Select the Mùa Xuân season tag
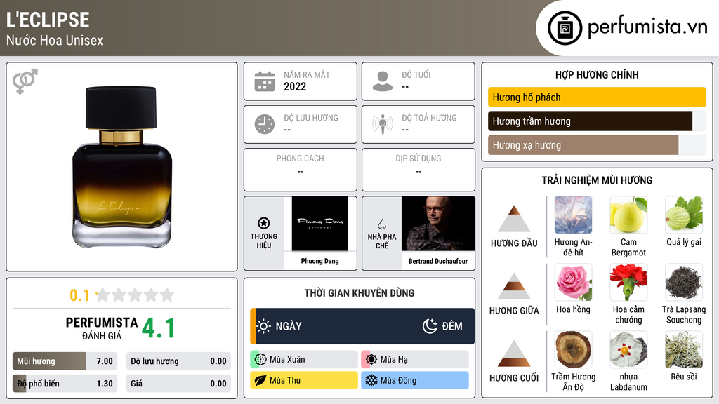The width and height of the screenshot is (719, 404). (x=304, y=360)
